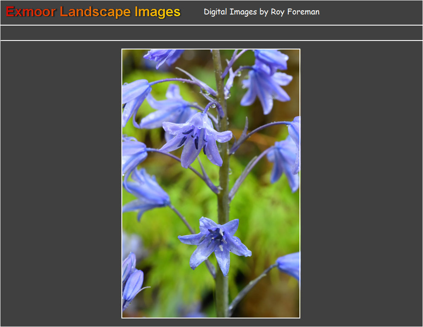Click the Exmoor Landscape Images title
The height and width of the screenshot is (327, 423).
click(93, 12)
